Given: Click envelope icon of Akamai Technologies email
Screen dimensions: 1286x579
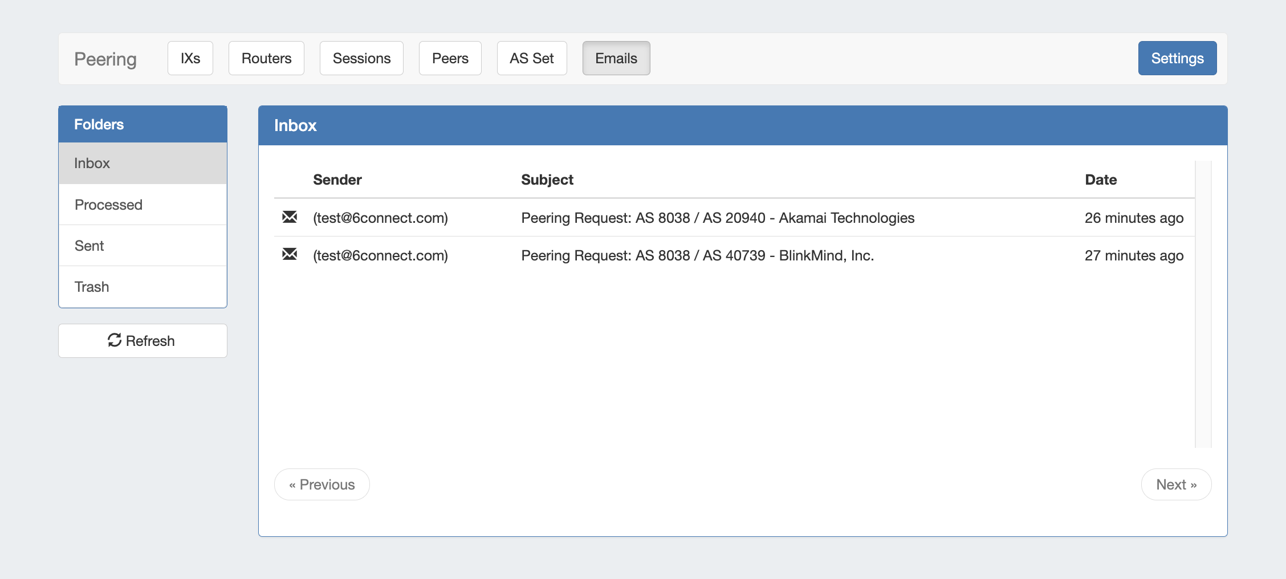Looking at the screenshot, I should click(290, 217).
